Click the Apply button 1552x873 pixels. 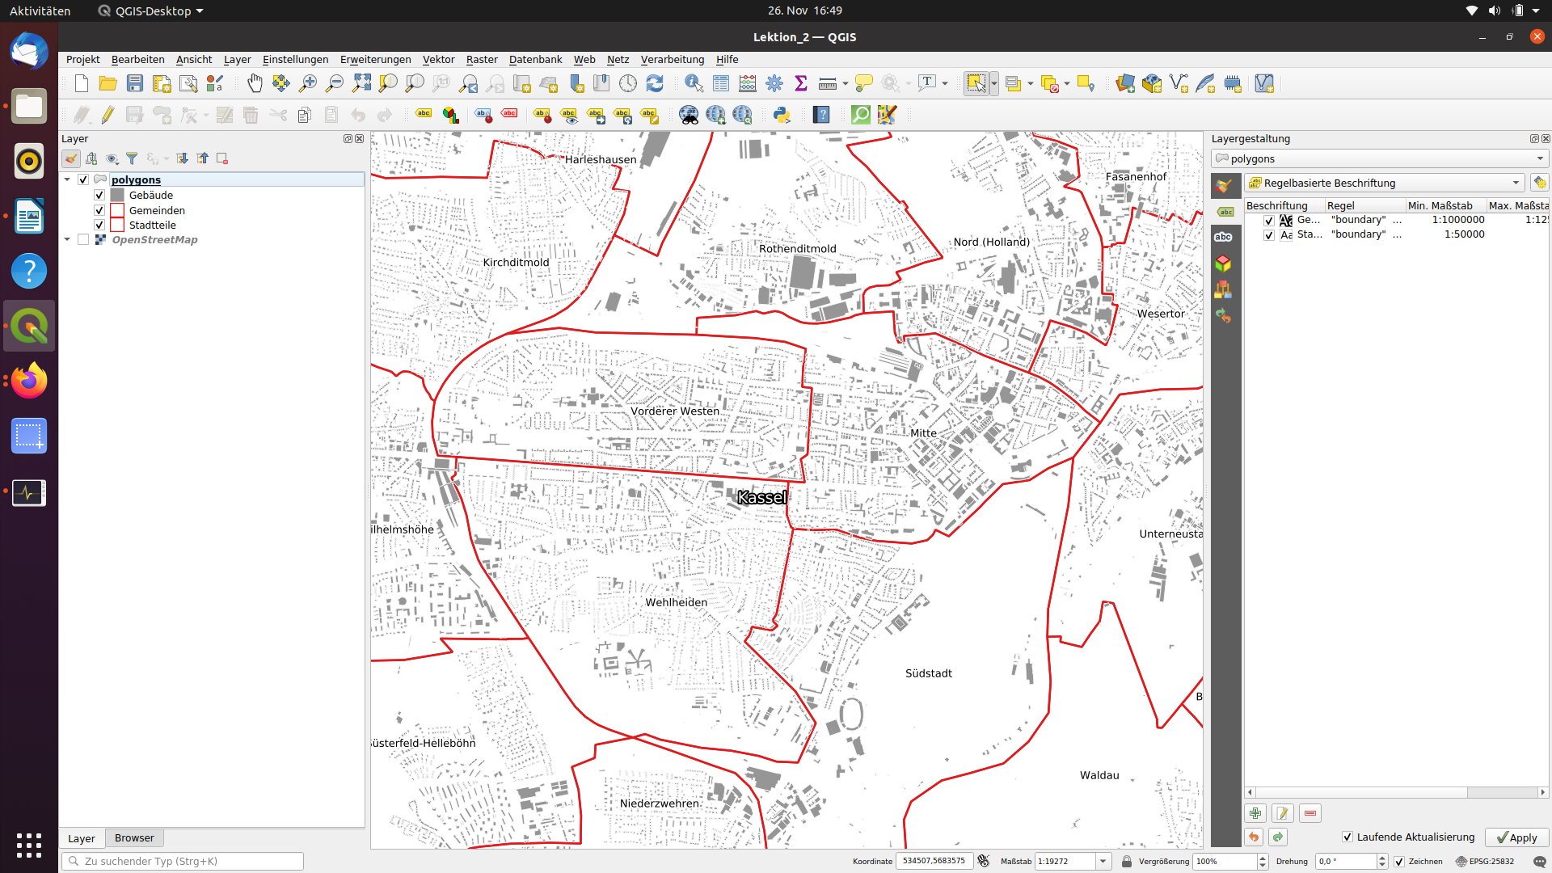point(1516,837)
